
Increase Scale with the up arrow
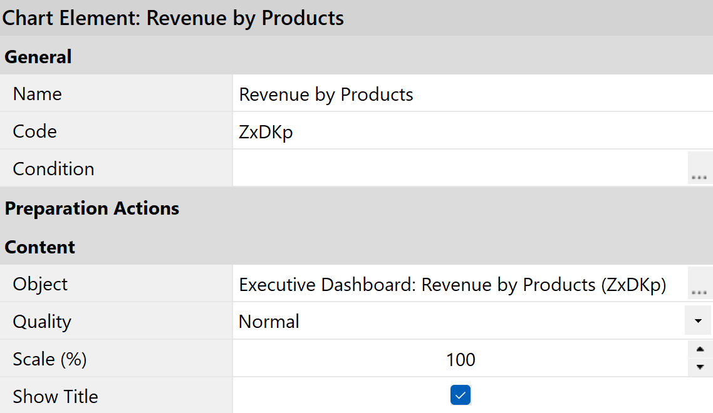pos(700,350)
